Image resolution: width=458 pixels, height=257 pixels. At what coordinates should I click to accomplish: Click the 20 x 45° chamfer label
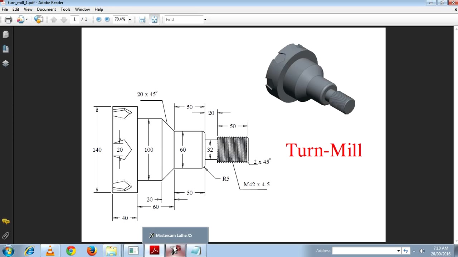pyautogui.click(x=147, y=94)
